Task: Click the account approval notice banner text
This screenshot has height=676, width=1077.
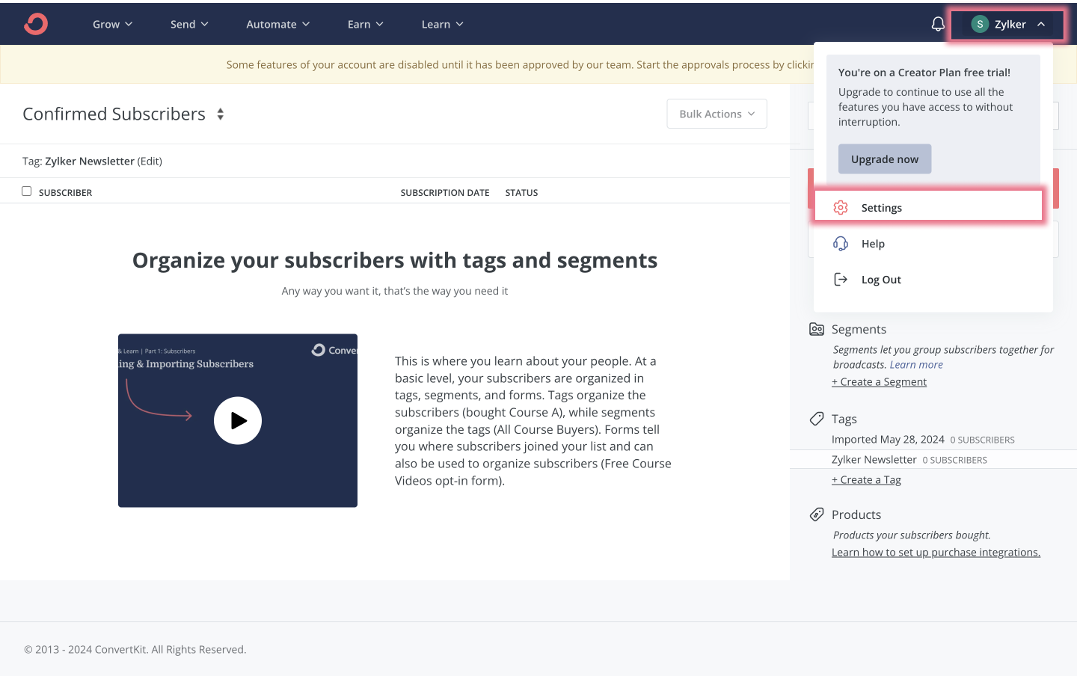Action: [x=520, y=65]
